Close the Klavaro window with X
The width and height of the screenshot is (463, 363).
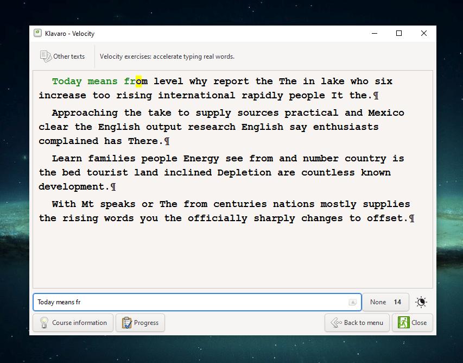click(x=424, y=33)
